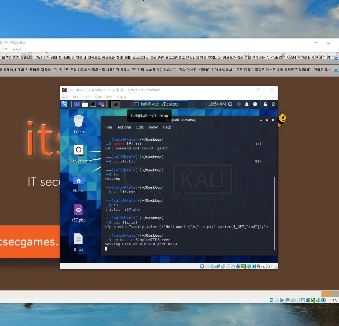Click the optical disc icon in the outer VM status bar
Viewport: 339px width, 326px height.
[x=277, y=300]
